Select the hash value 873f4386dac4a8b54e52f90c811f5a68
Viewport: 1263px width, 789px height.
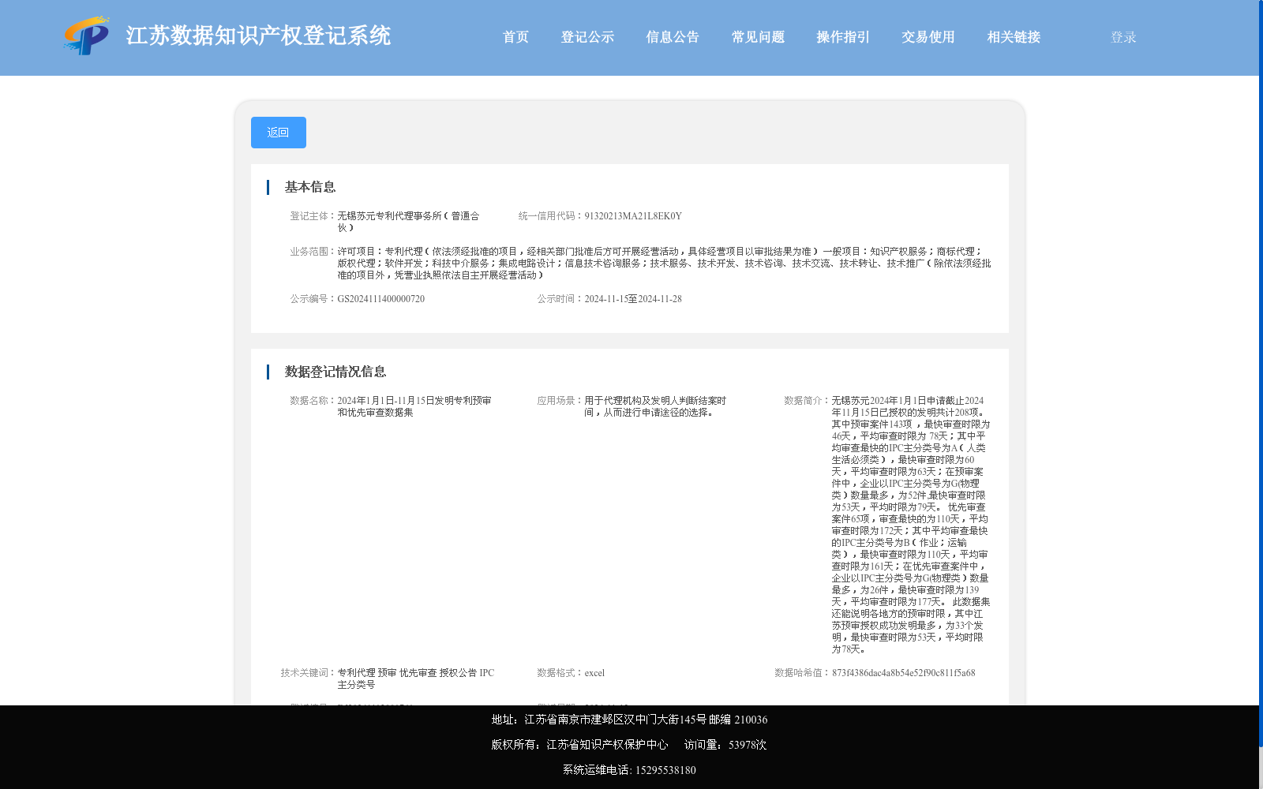pos(904,673)
